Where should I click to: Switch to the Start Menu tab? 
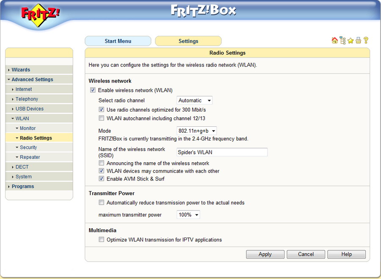[x=118, y=41]
